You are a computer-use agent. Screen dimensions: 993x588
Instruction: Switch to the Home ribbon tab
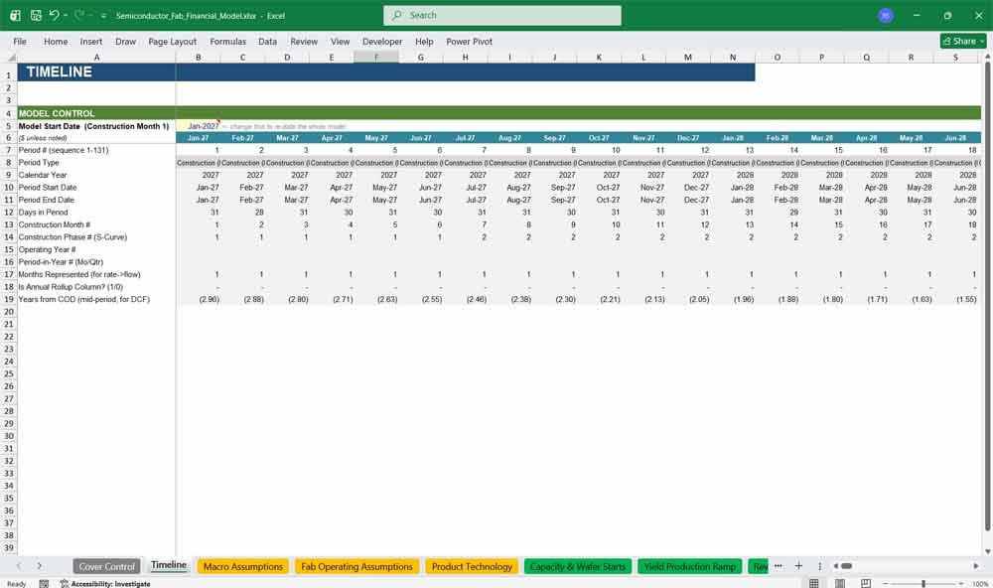(56, 41)
